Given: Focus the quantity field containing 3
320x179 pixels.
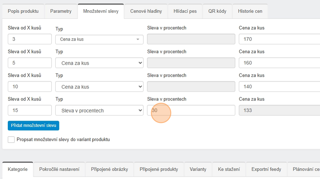Looking at the screenshot, I should click(x=30, y=39).
